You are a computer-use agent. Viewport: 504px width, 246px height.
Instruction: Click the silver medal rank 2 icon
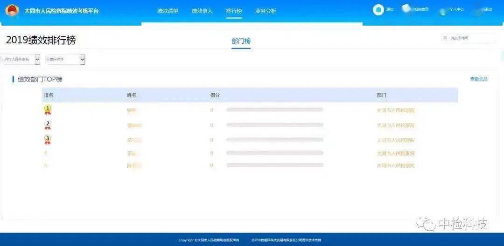click(48, 125)
